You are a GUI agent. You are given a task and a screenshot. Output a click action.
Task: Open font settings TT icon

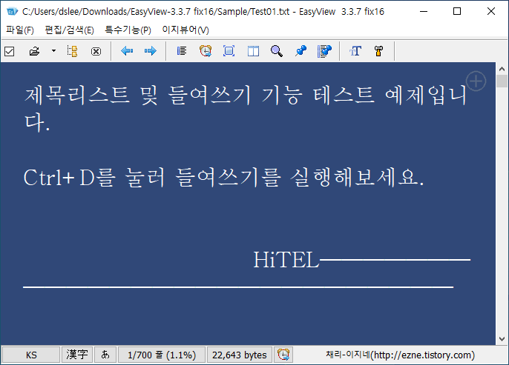[x=355, y=51]
